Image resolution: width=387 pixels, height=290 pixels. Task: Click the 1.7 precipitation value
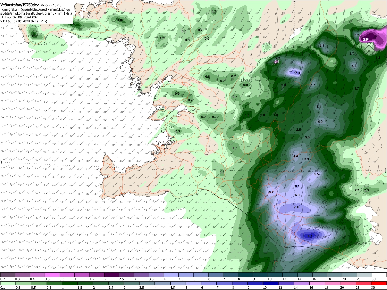[356, 89]
